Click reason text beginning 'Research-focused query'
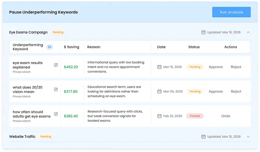This screenshot has width=260, height=152. 115,116
